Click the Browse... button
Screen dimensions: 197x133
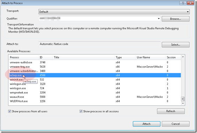tap(175, 19)
